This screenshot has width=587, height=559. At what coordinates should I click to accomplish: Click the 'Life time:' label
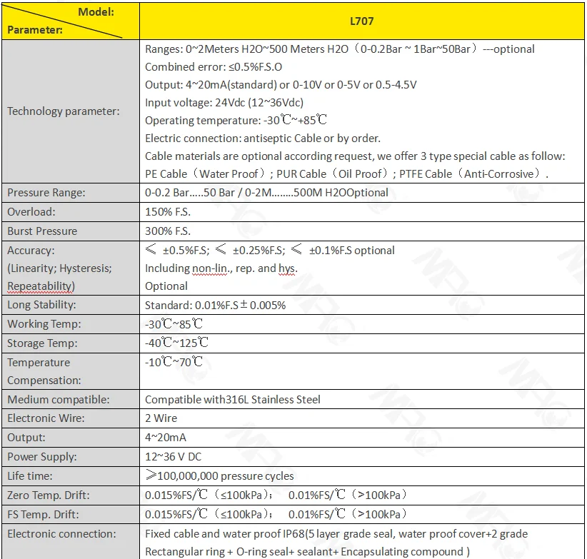(x=29, y=476)
